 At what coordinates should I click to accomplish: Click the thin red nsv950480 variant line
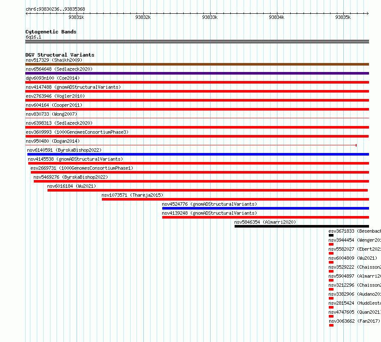click(x=191, y=145)
